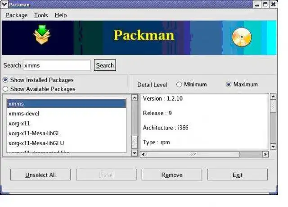
Task: Minimize the Packman window
Action: pos(257,5)
